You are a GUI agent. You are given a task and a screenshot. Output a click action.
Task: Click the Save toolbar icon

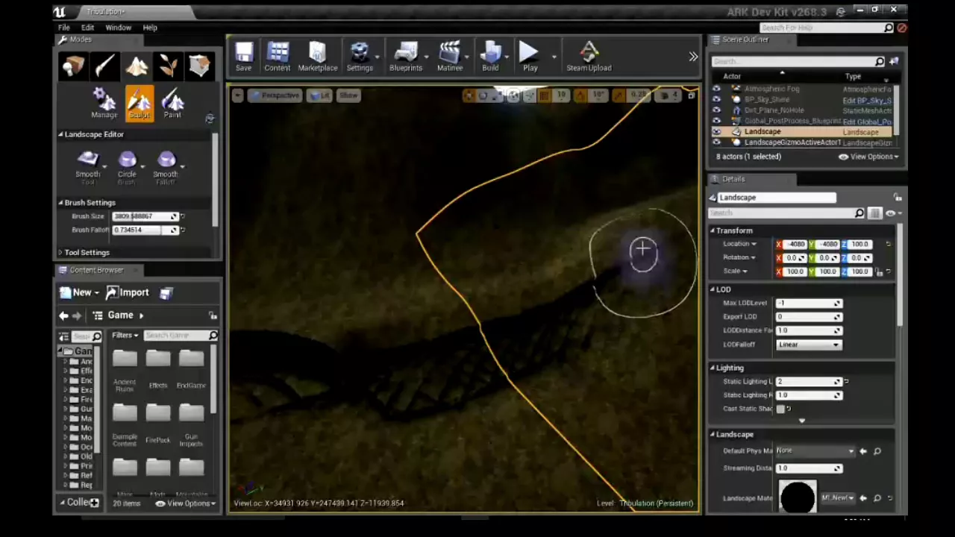coord(243,57)
